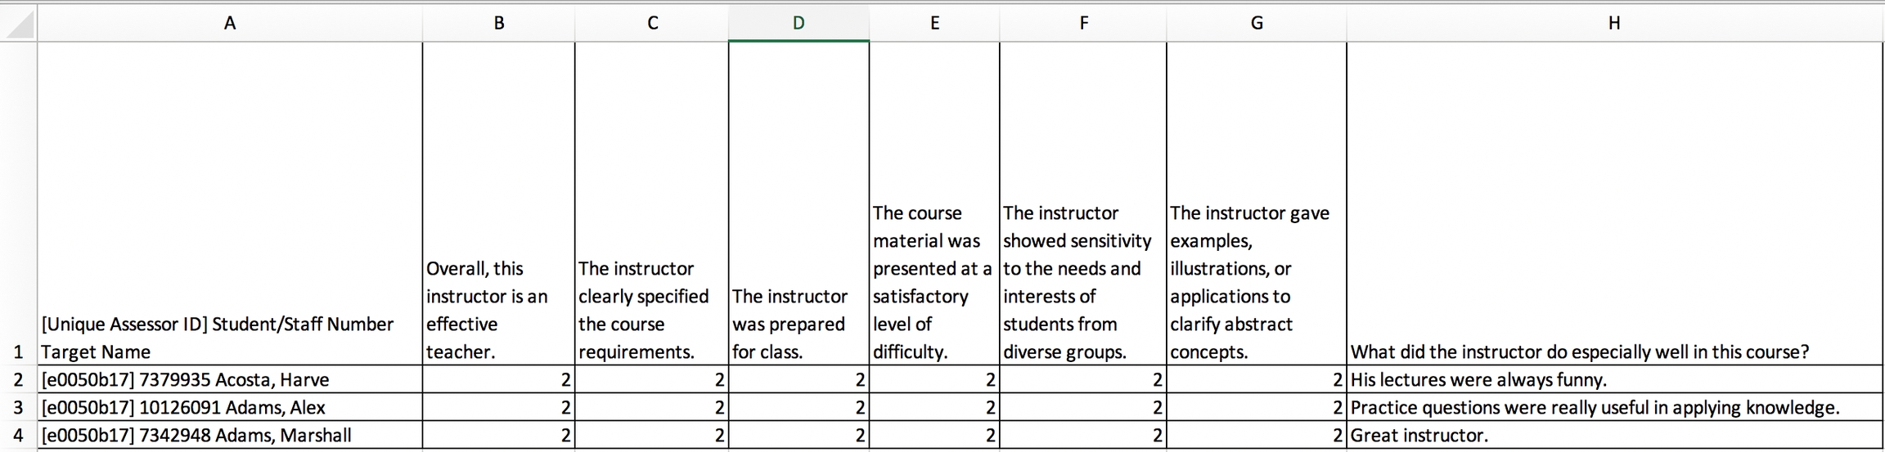Select column B header
1885x452 pixels.
click(499, 24)
